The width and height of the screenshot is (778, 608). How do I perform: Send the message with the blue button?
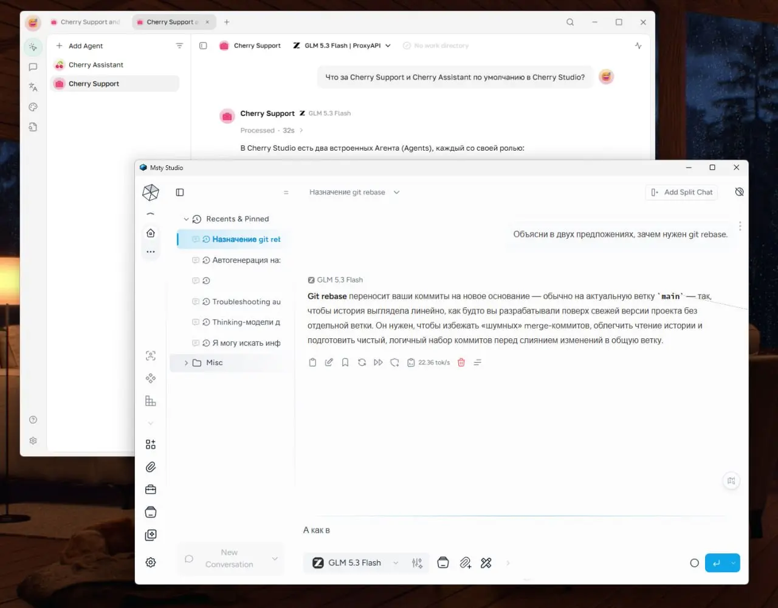click(x=716, y=563)
